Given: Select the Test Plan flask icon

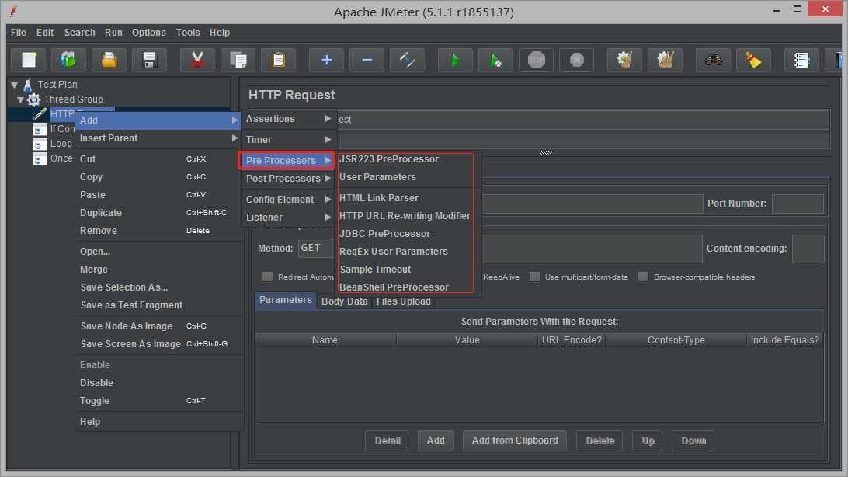Looking at the screenshot, I should (x=28, y=85).
